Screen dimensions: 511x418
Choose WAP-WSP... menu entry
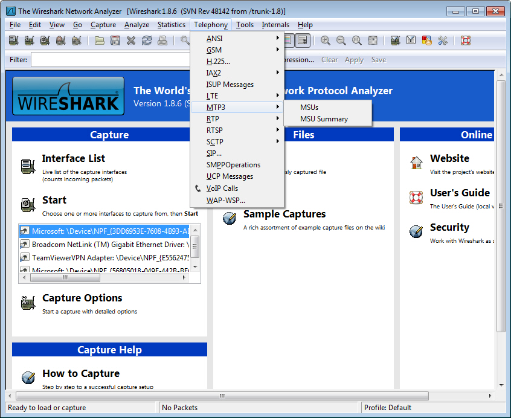click(237, 200)
